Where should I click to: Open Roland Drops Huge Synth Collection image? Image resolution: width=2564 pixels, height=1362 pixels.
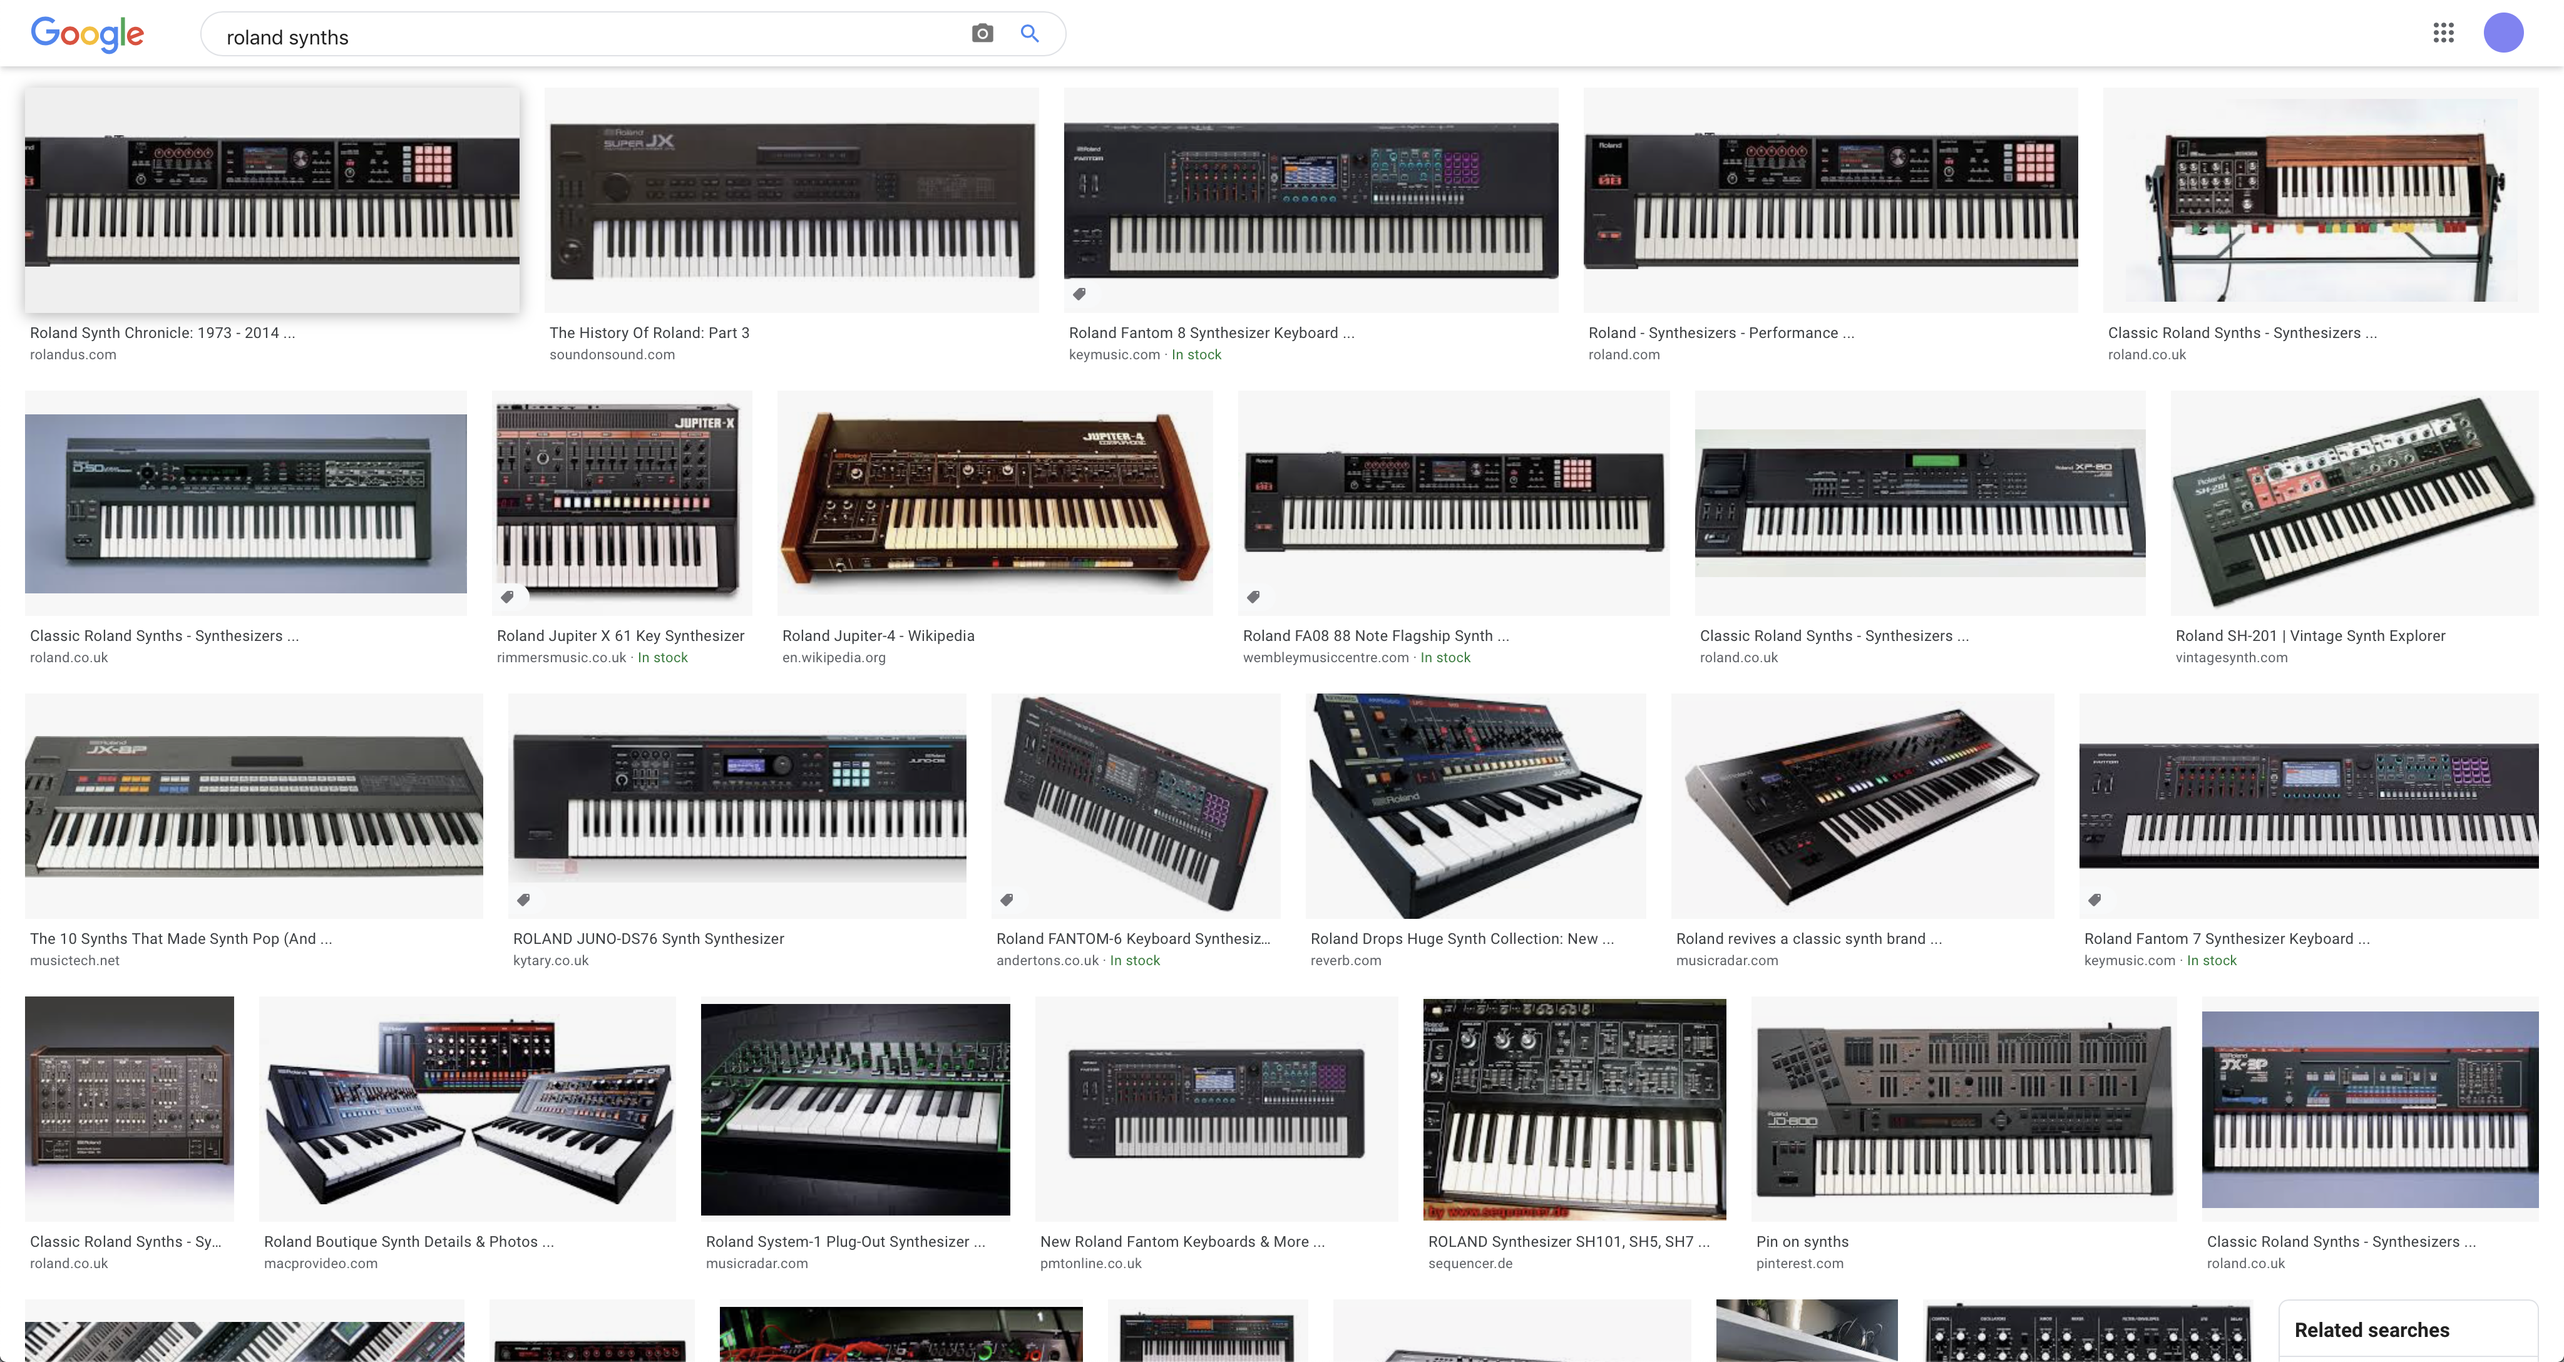click(1475, 806)
